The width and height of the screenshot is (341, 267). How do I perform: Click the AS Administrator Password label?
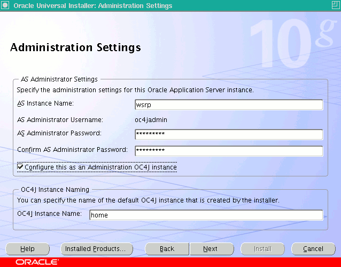click(59, 133)
